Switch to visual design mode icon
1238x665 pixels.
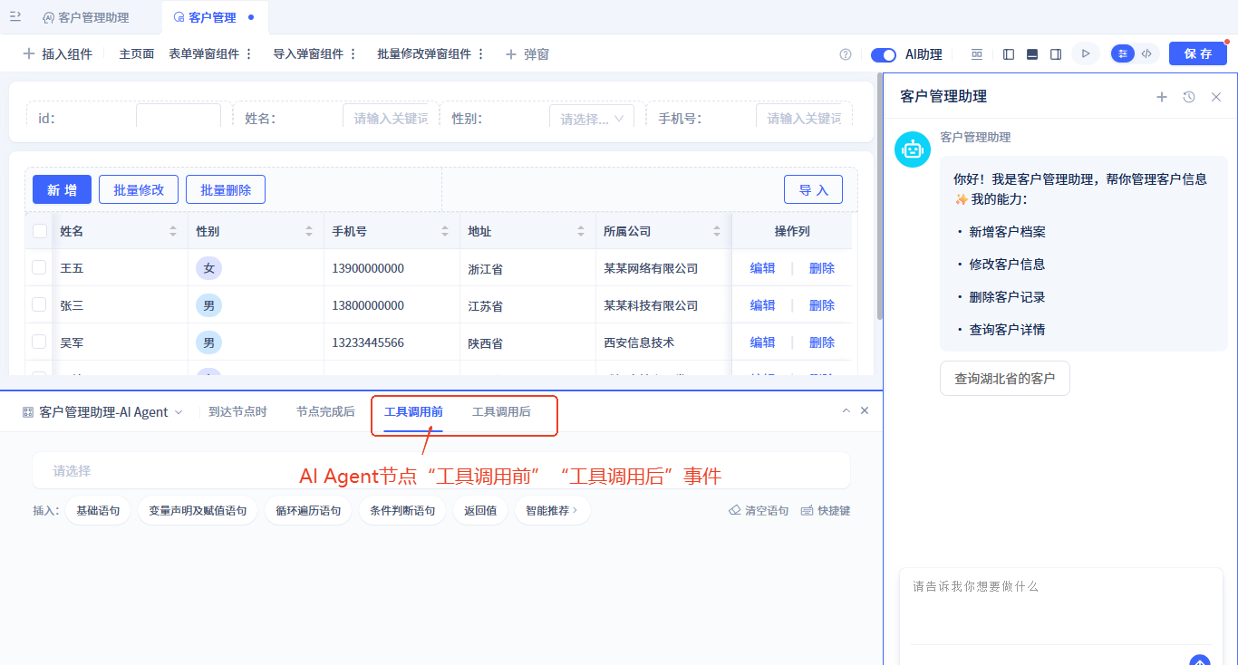coord(1123,53)
